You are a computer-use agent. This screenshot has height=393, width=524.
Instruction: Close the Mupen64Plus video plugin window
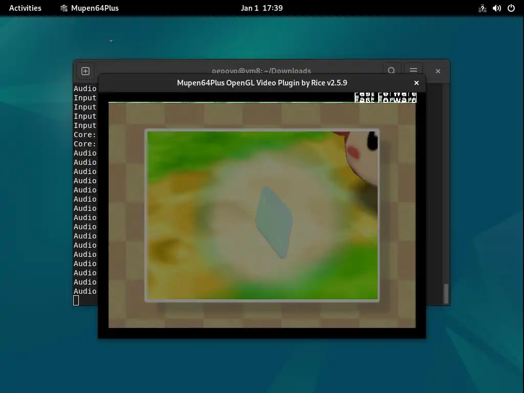(x=417, y=83)
